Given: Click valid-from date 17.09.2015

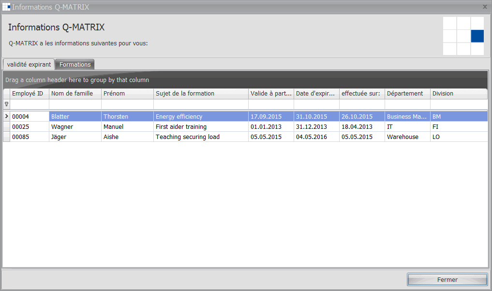Looking at the screenshot, I should pyautogui.click(x=271, y=116).
